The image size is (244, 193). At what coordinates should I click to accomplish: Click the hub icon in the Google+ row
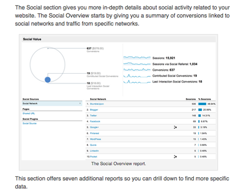pyautogui.click(x=175, y=127)
